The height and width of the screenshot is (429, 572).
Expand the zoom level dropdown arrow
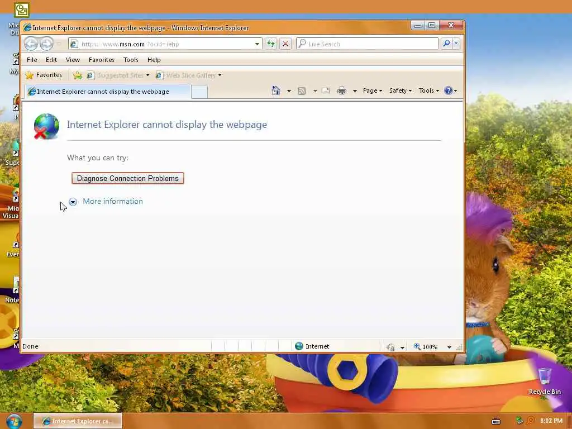pyautogui.click(x=450, y=347)
